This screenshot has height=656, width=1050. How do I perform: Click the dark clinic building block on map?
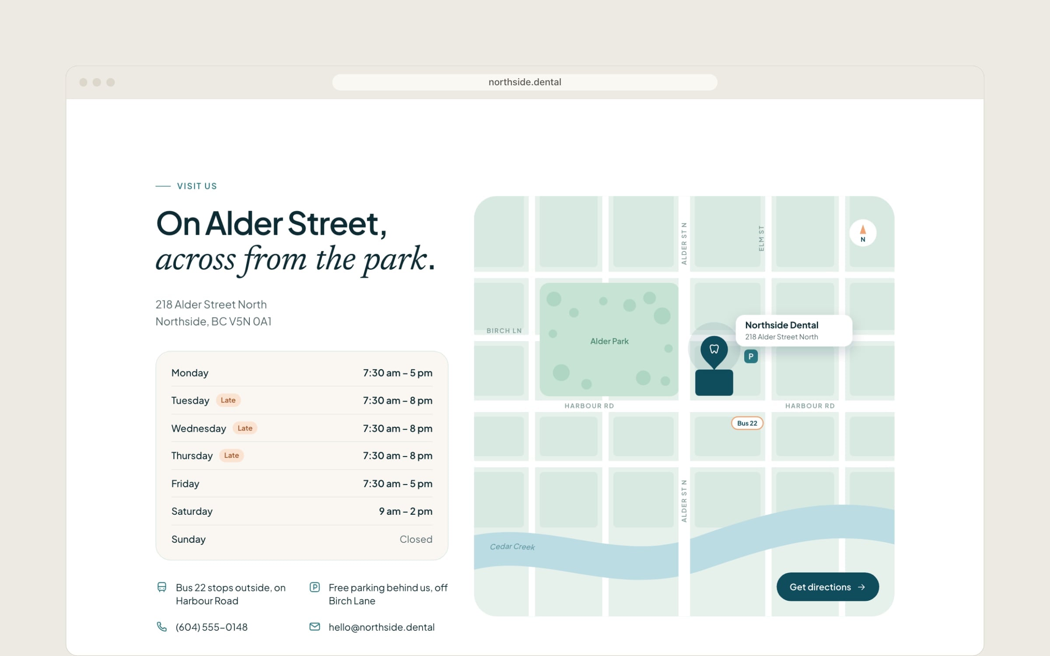tap(714, 383)
